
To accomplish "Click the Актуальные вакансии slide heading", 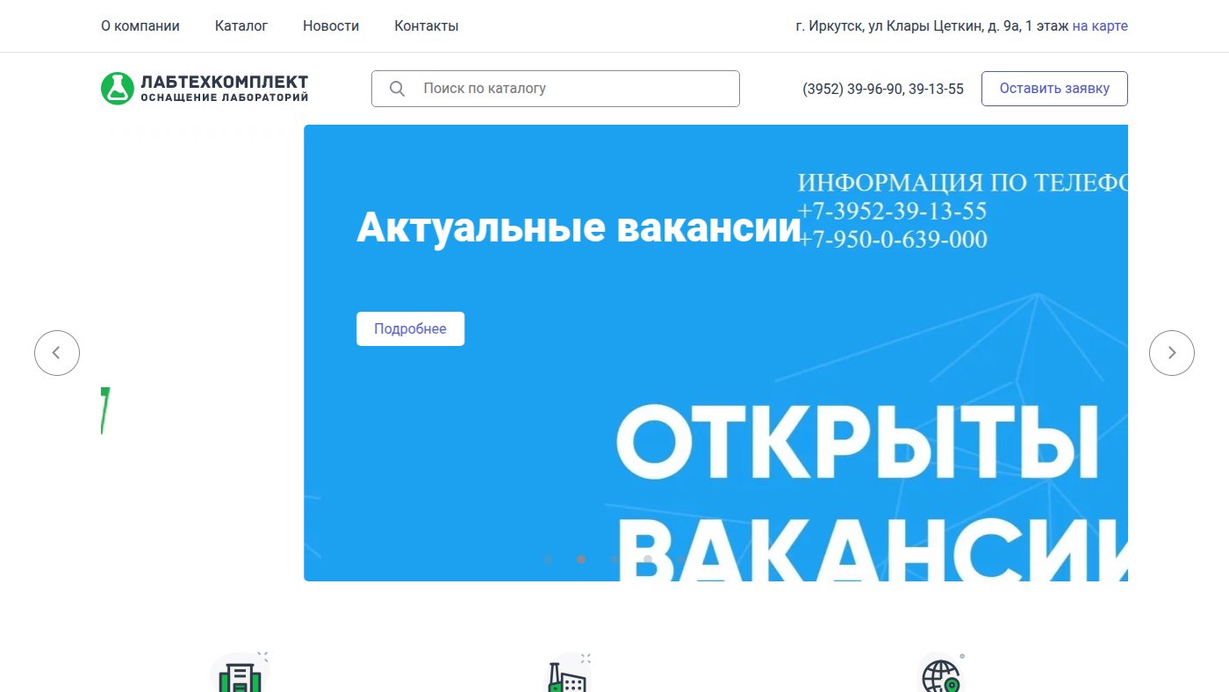I will coord(579,227).
